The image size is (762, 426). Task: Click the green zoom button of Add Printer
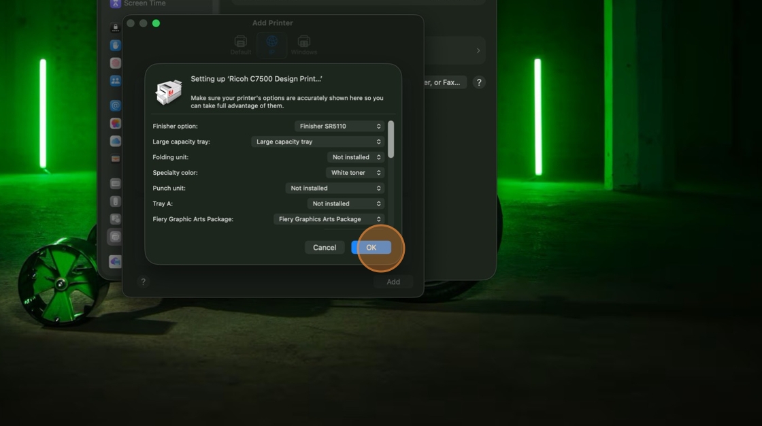click(x=156, y=23)
